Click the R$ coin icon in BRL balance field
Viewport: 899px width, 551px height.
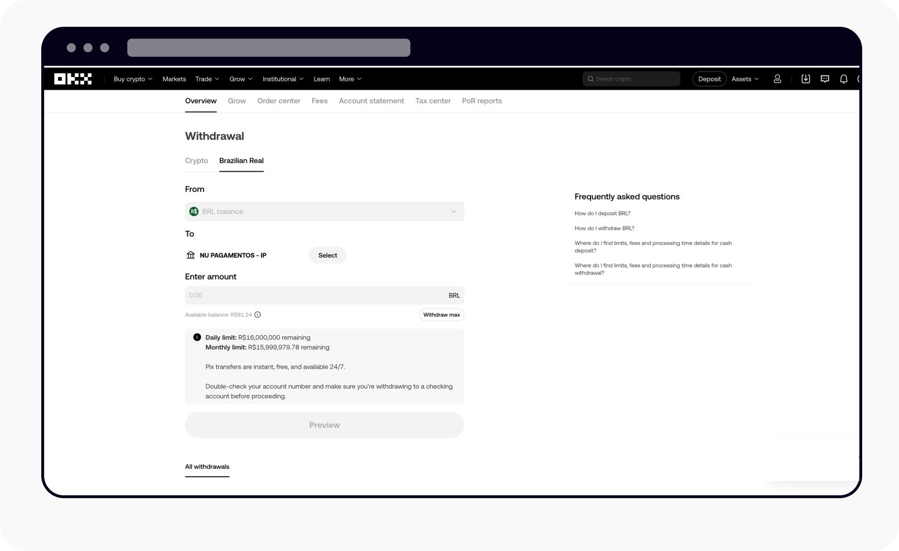(195, 211)
